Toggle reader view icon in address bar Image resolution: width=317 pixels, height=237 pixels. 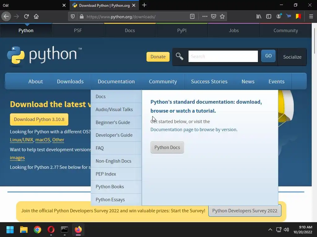[192, 17]
